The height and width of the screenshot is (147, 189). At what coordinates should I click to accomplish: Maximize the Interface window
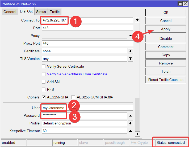[x=180, y=4]
